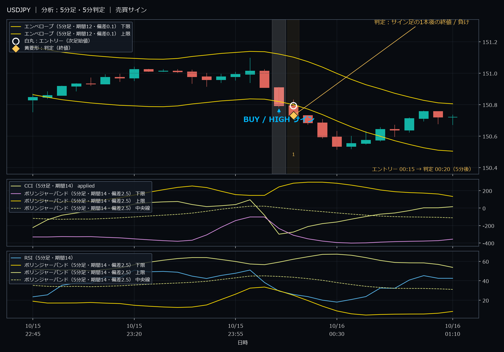Click the RSI (5分足・期間14) legend entry
Screen dimensions: 504x352
[x=42, y=258]
